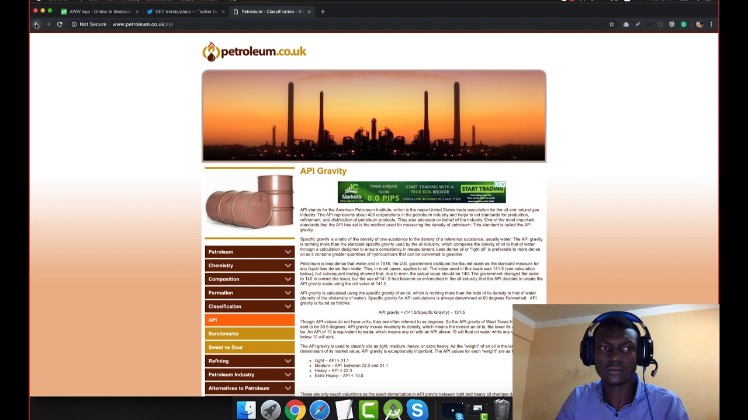The width and height of the screenshot is (748, 420).
Task: Click the purple feather extension icon
Action: [638, 24]
